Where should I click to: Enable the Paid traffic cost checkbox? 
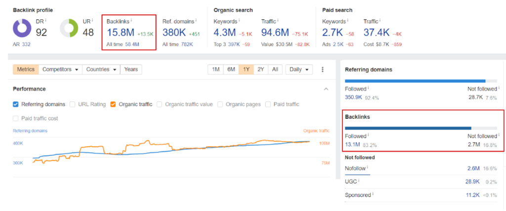(x=16, y=118)
